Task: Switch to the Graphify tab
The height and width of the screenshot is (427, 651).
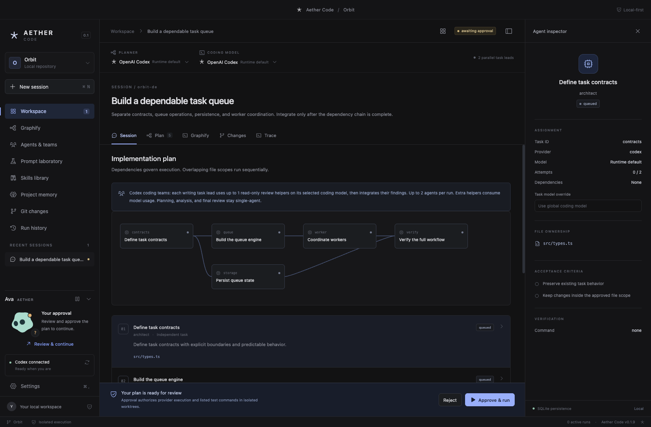Action: [x=196, y=136]
